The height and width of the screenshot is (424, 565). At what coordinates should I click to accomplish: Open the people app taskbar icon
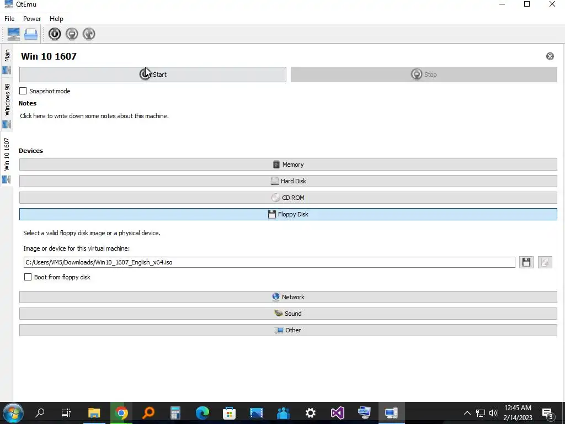284,413
